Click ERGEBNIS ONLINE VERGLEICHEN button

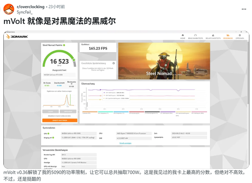coord(60,116)
